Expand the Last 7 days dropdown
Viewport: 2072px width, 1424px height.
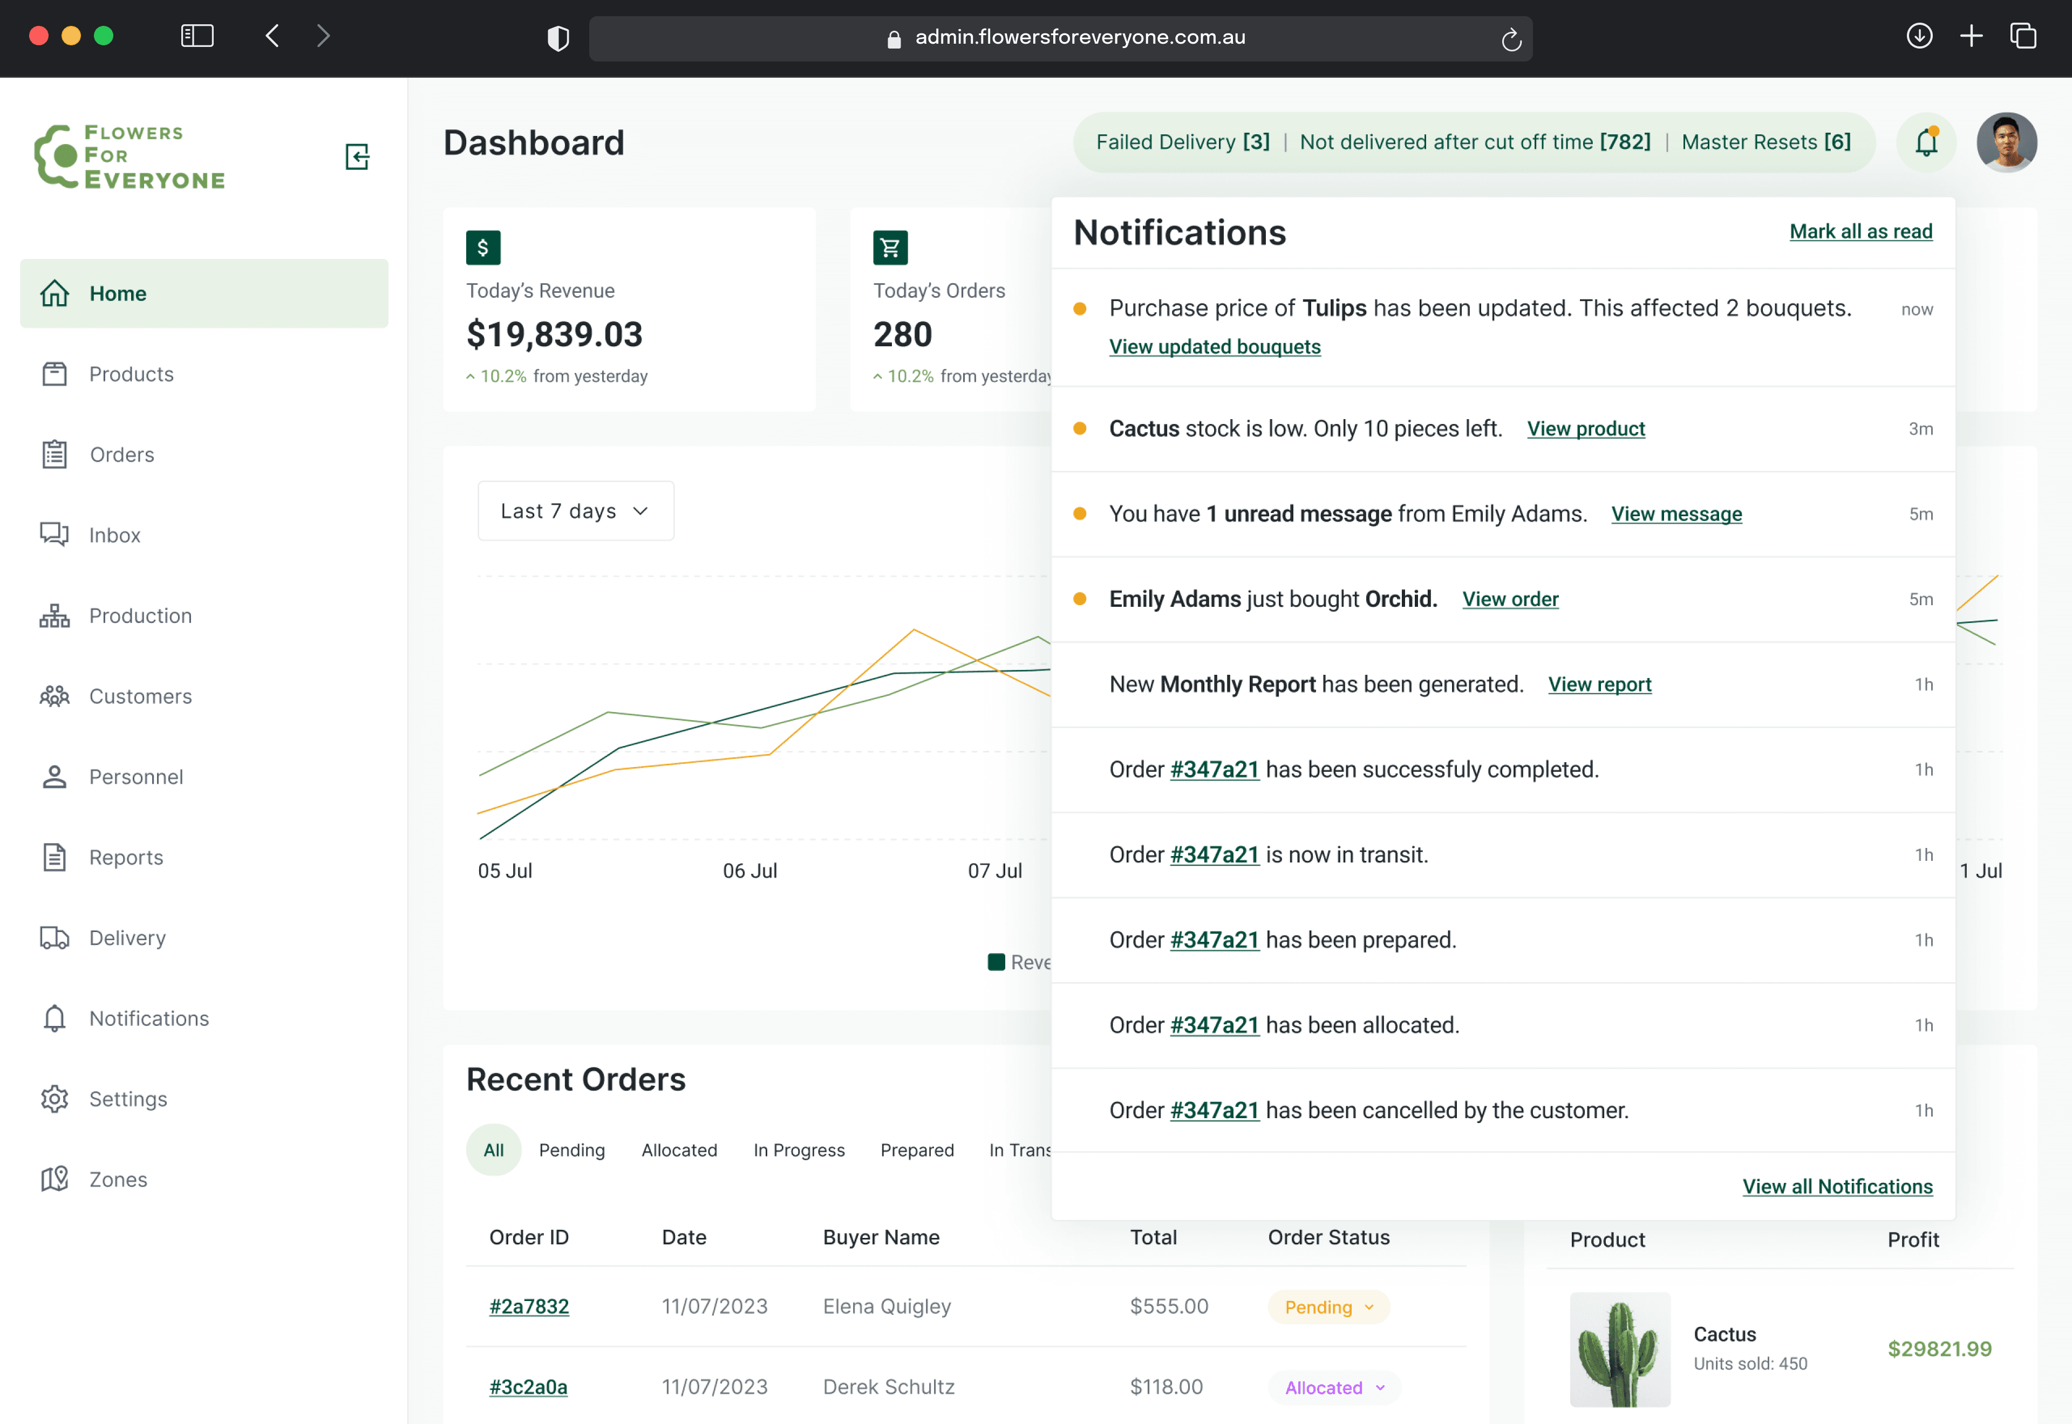click(x=576, y=511)
